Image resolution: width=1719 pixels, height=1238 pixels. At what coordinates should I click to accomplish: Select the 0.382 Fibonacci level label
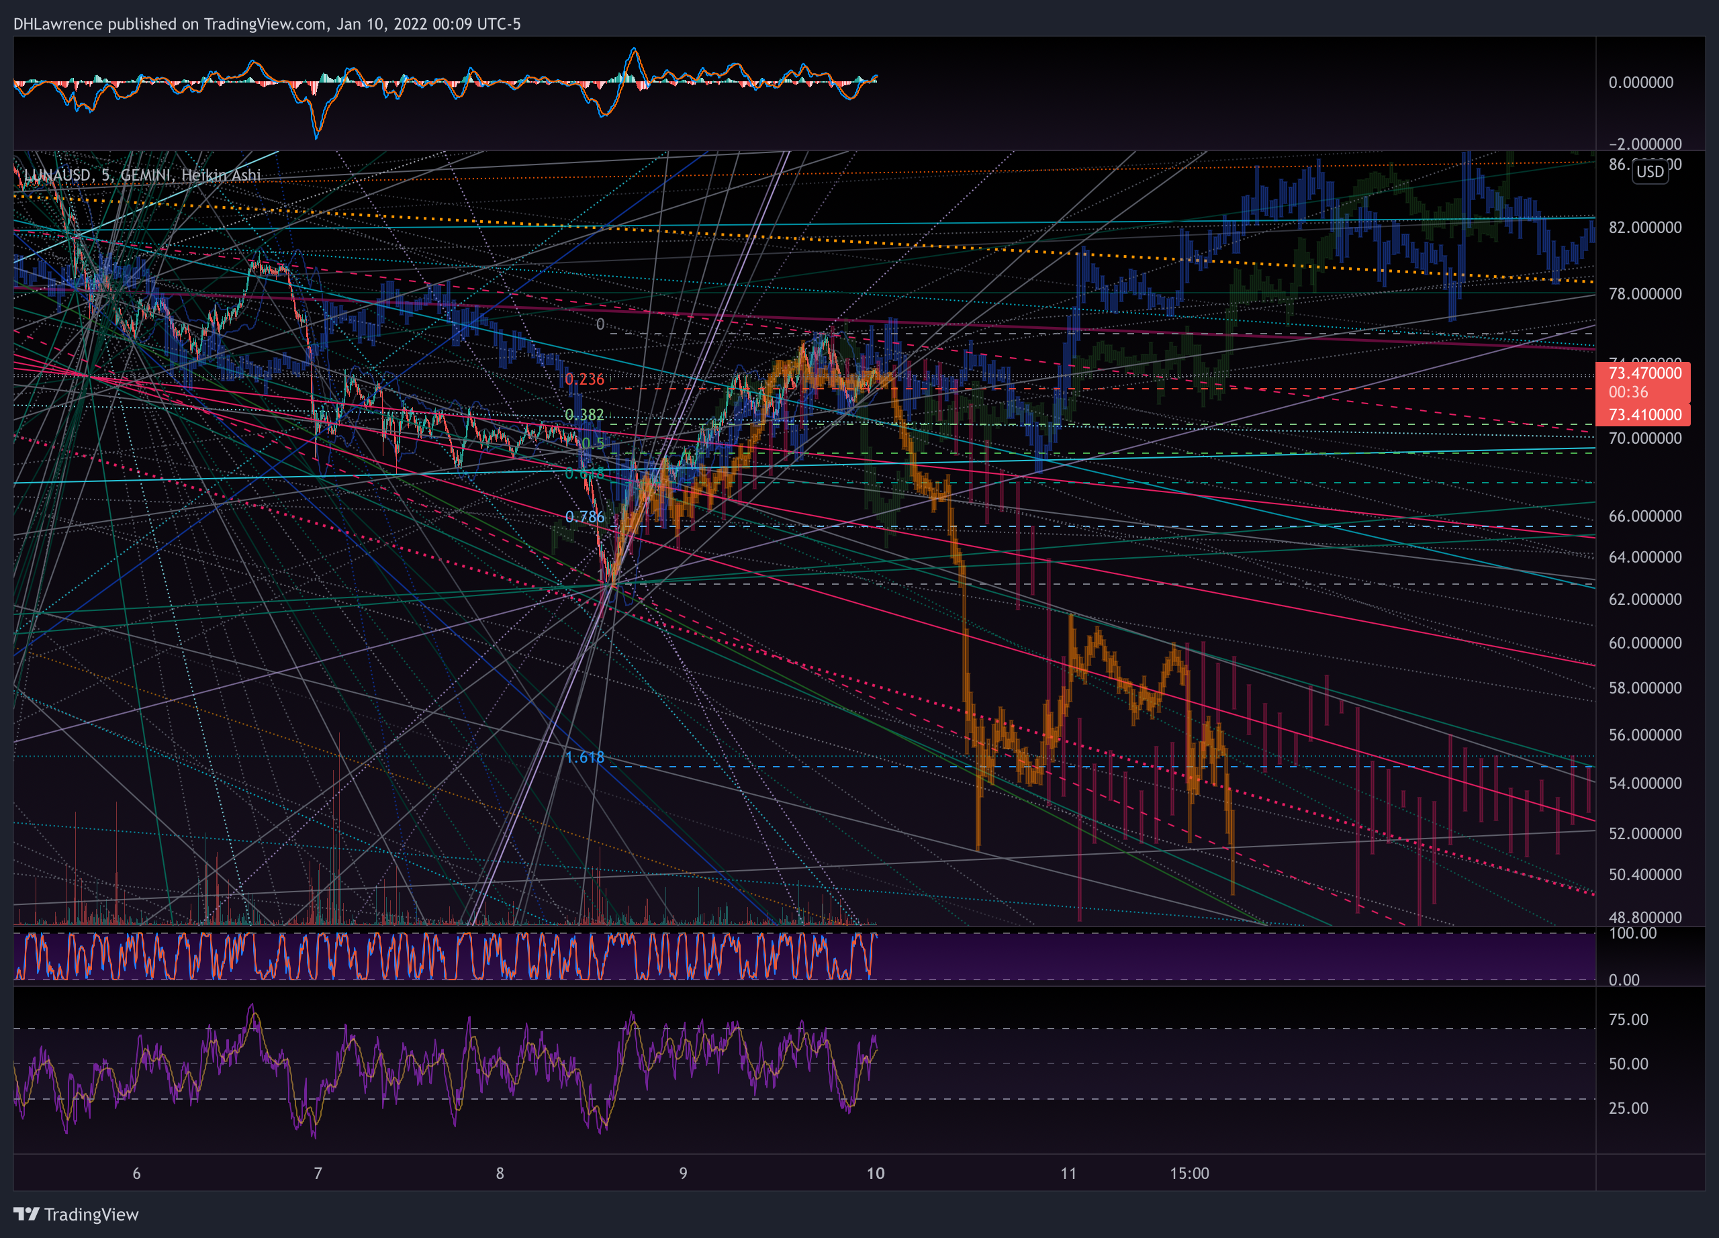coord(584,414)
